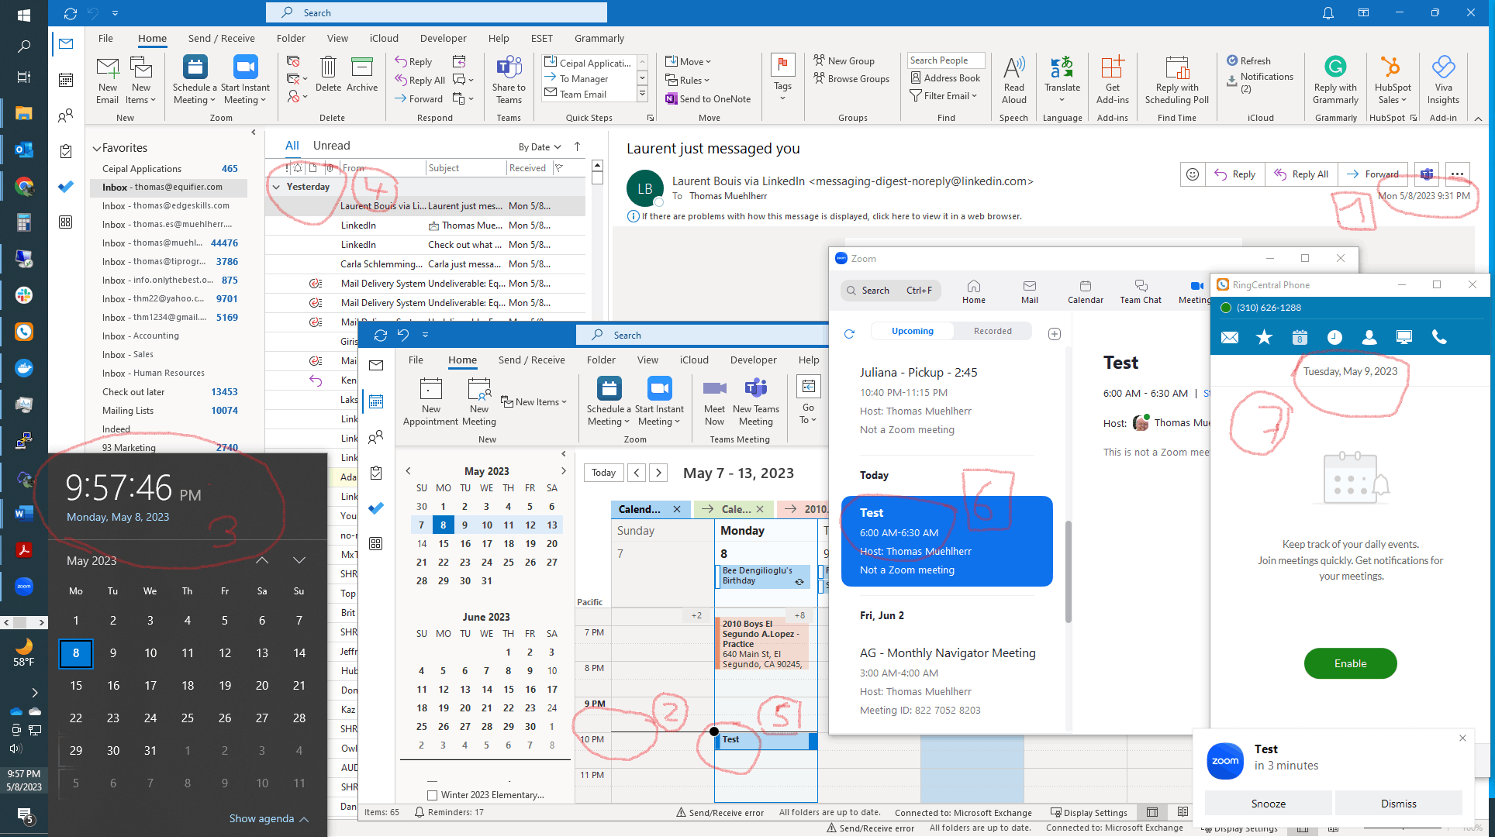Collapse the Yesterday message group
The width and height of the screenshot is (1495, 840).
[x=276, y=187]
